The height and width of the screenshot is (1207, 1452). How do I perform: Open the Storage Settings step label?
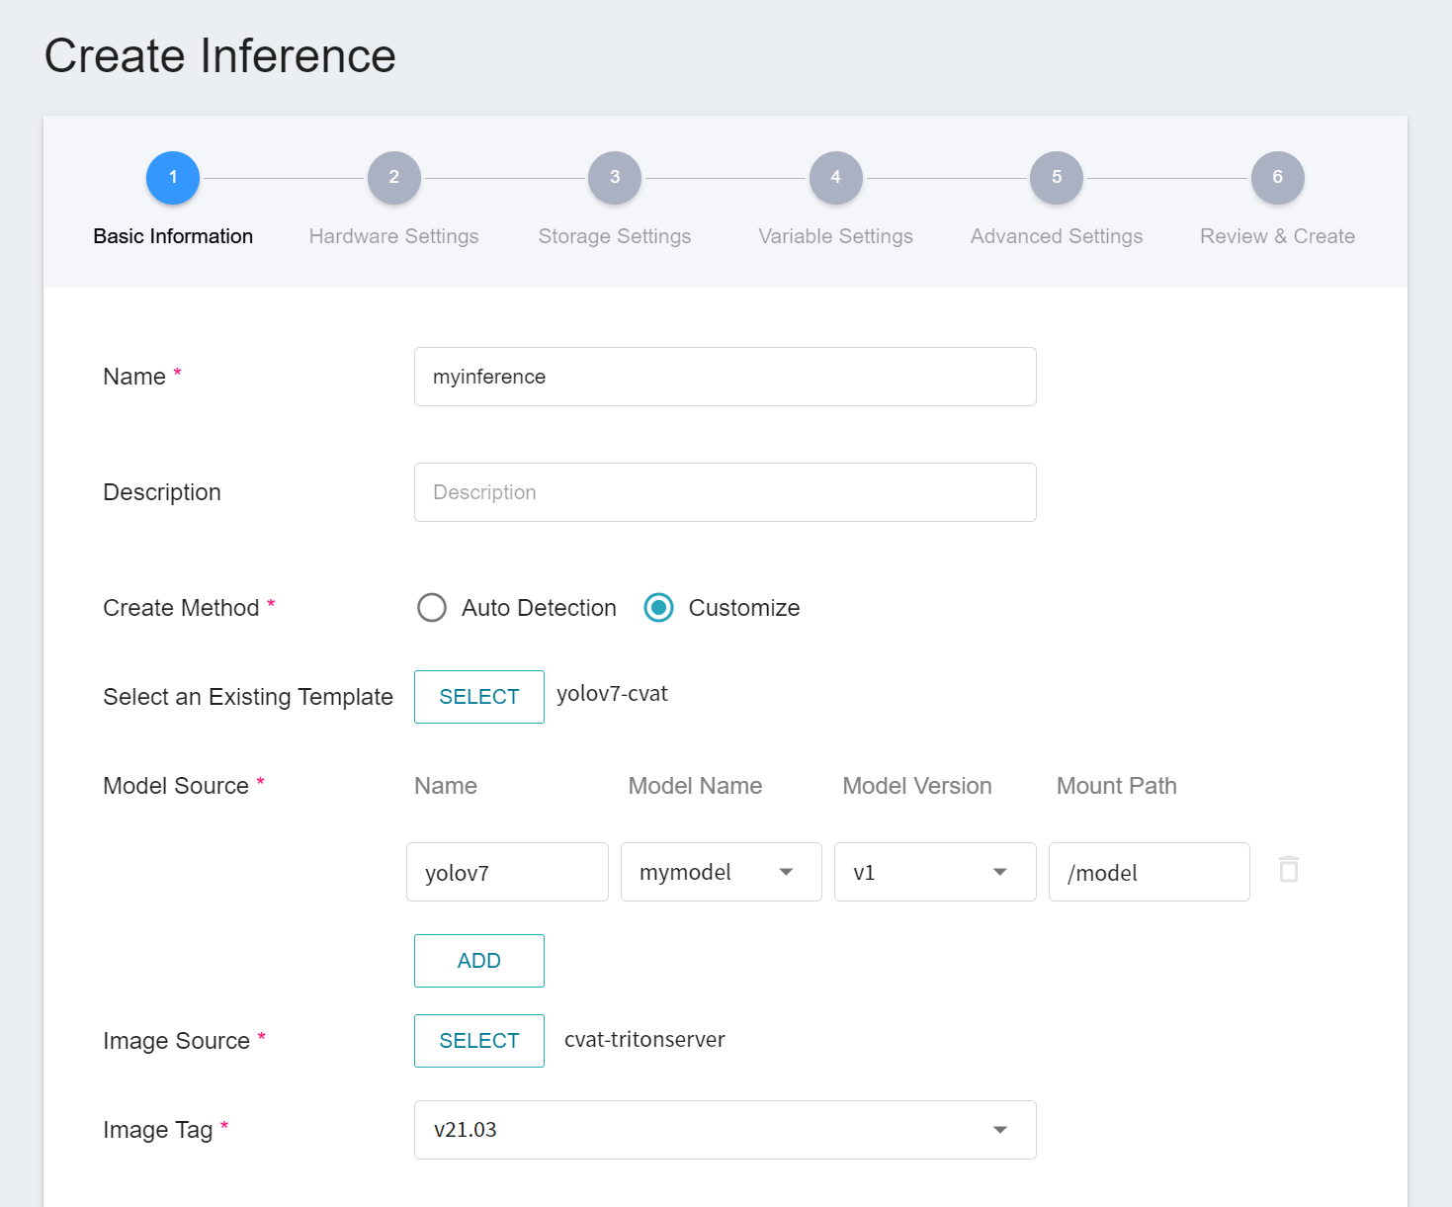coord(615,236)
